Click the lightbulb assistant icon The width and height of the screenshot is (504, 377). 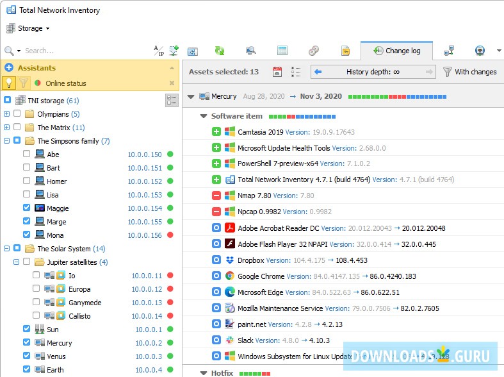(x=10, y=83)
